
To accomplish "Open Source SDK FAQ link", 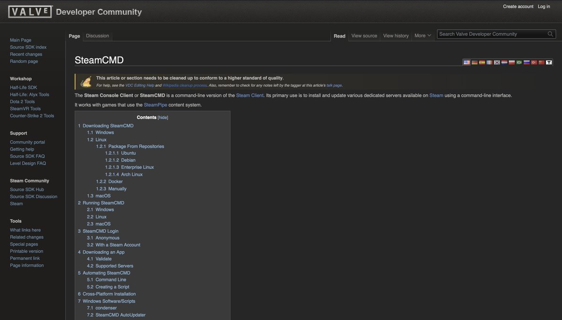I will pyautogui.click(x=27, y=156).
